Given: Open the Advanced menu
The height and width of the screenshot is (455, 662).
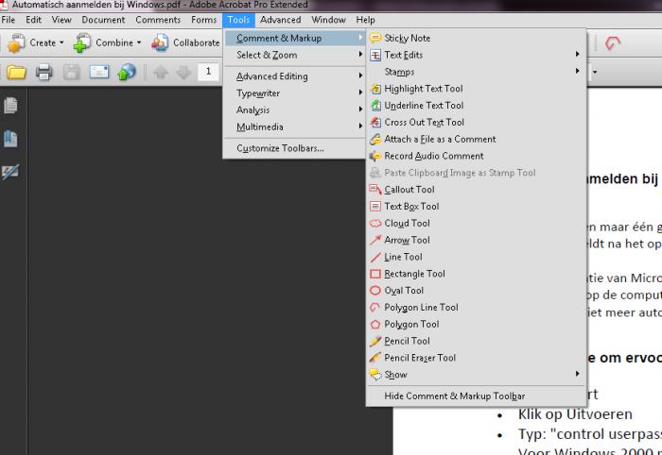Looking at the screenshot, I should pos(280,20).
